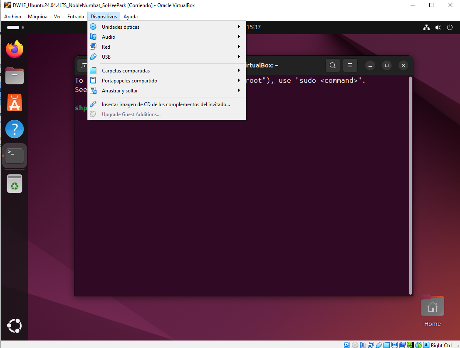Close the Dispositivos menu via its title
460x348 pixels.
(104, 17)
